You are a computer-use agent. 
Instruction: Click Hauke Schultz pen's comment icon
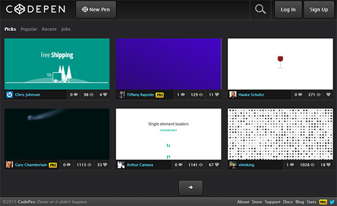click(300, 94)
